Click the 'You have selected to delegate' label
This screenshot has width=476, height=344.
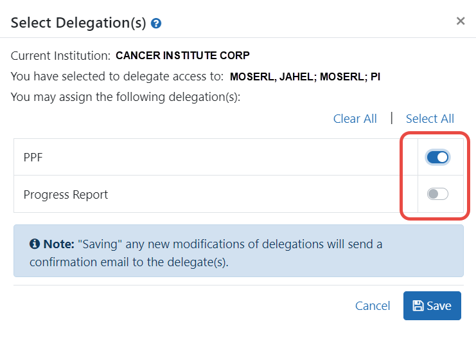point(117,77)
